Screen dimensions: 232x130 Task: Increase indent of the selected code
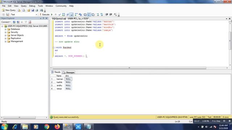(x=111, y=14)
